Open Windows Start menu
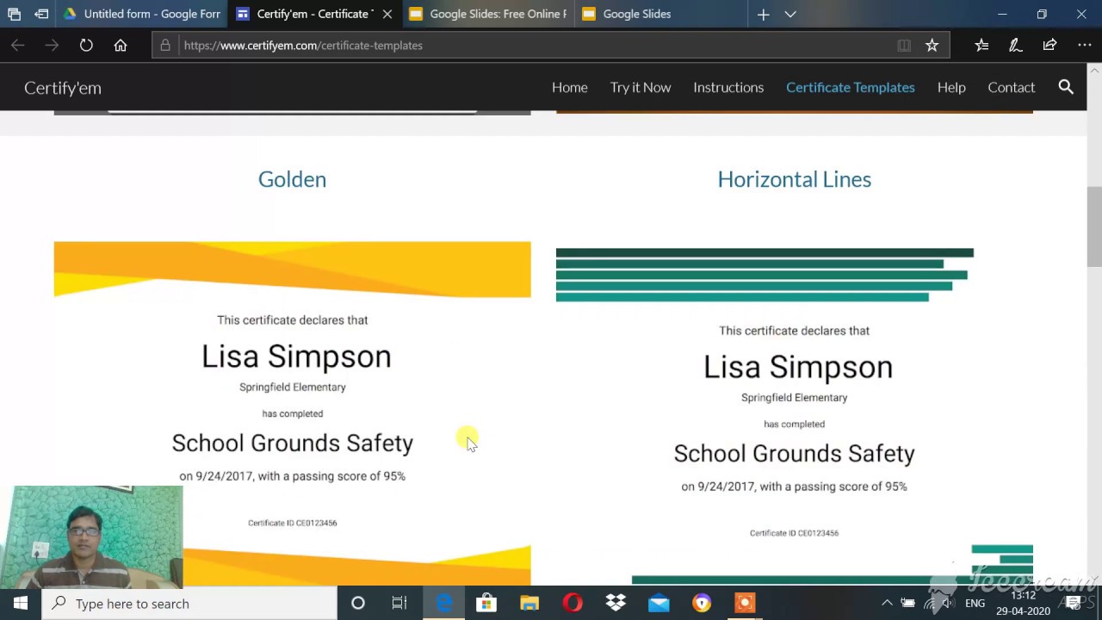Screen dimensions: 1102x620 click(20, 604)
